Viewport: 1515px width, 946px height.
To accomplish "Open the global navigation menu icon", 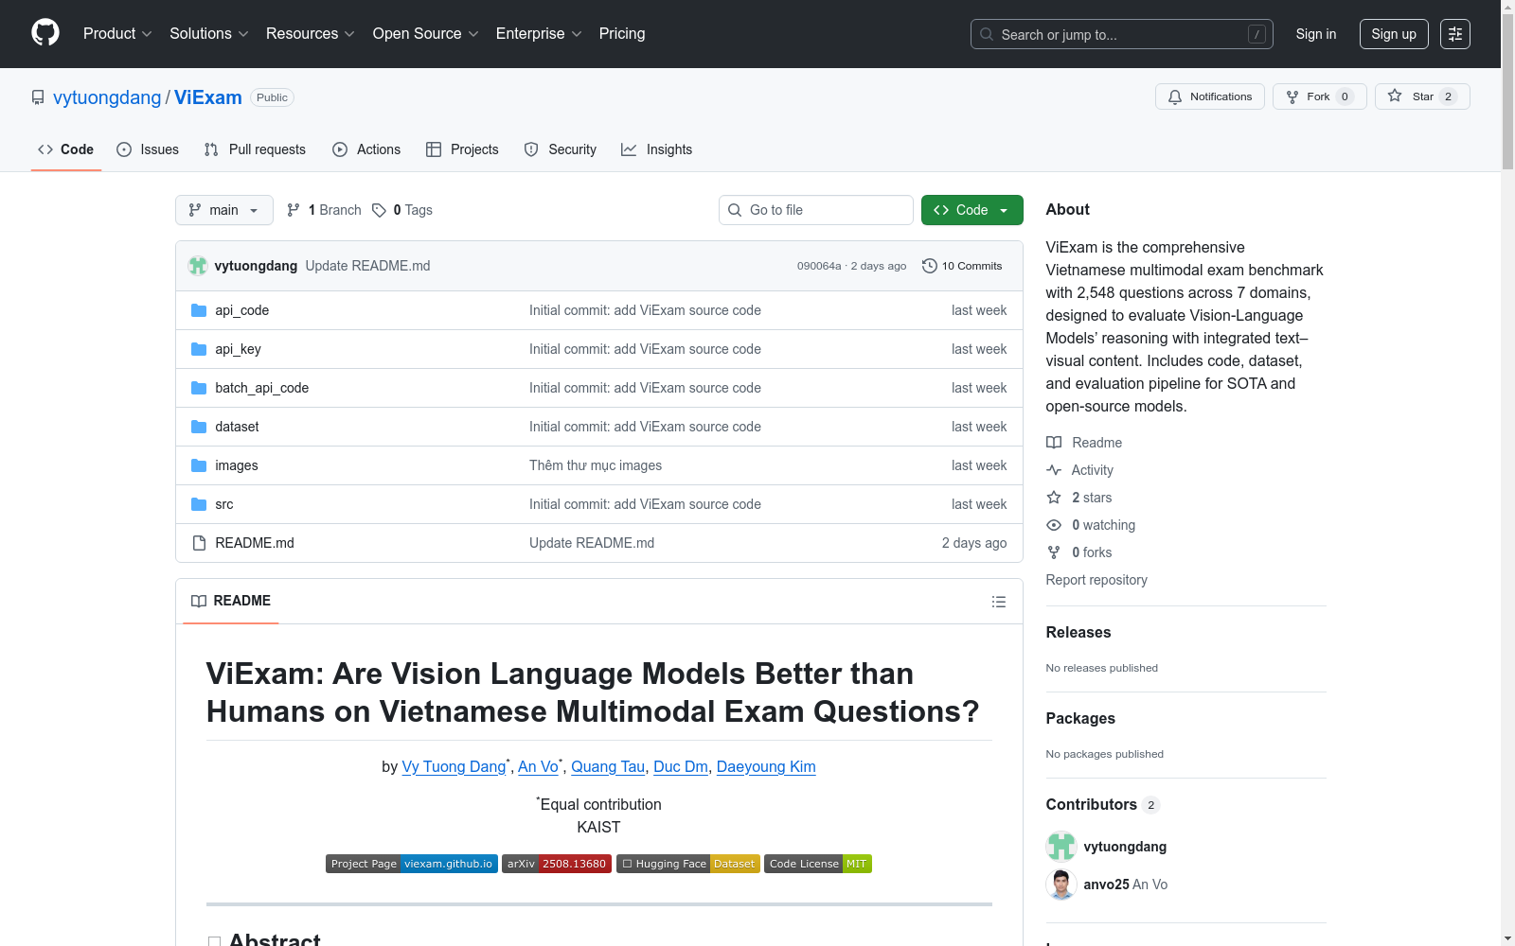I will (1455, 34).
